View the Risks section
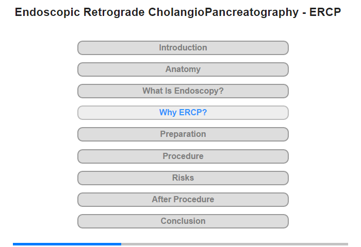This screenshot has width=361, height=247. coord(183,178)
